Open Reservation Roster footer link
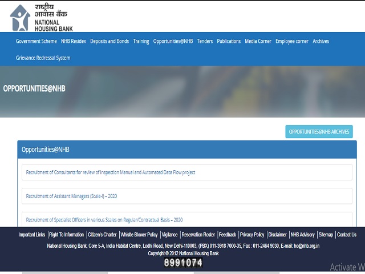The width and height of the screenshot is (365, 274). pos(198,235)
